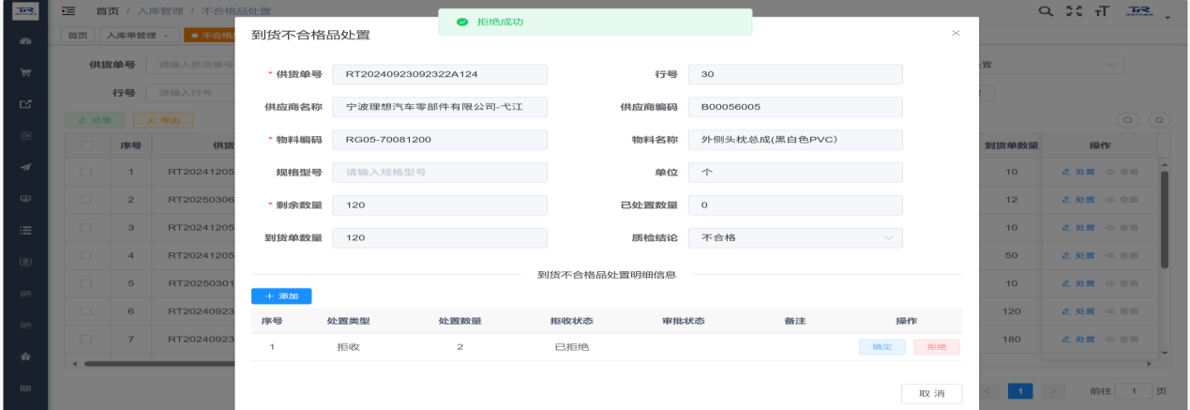Open the dashboard gauge icon in sidebar
Viewport: 1190px width, 410px height.
[x=25, y=42]
